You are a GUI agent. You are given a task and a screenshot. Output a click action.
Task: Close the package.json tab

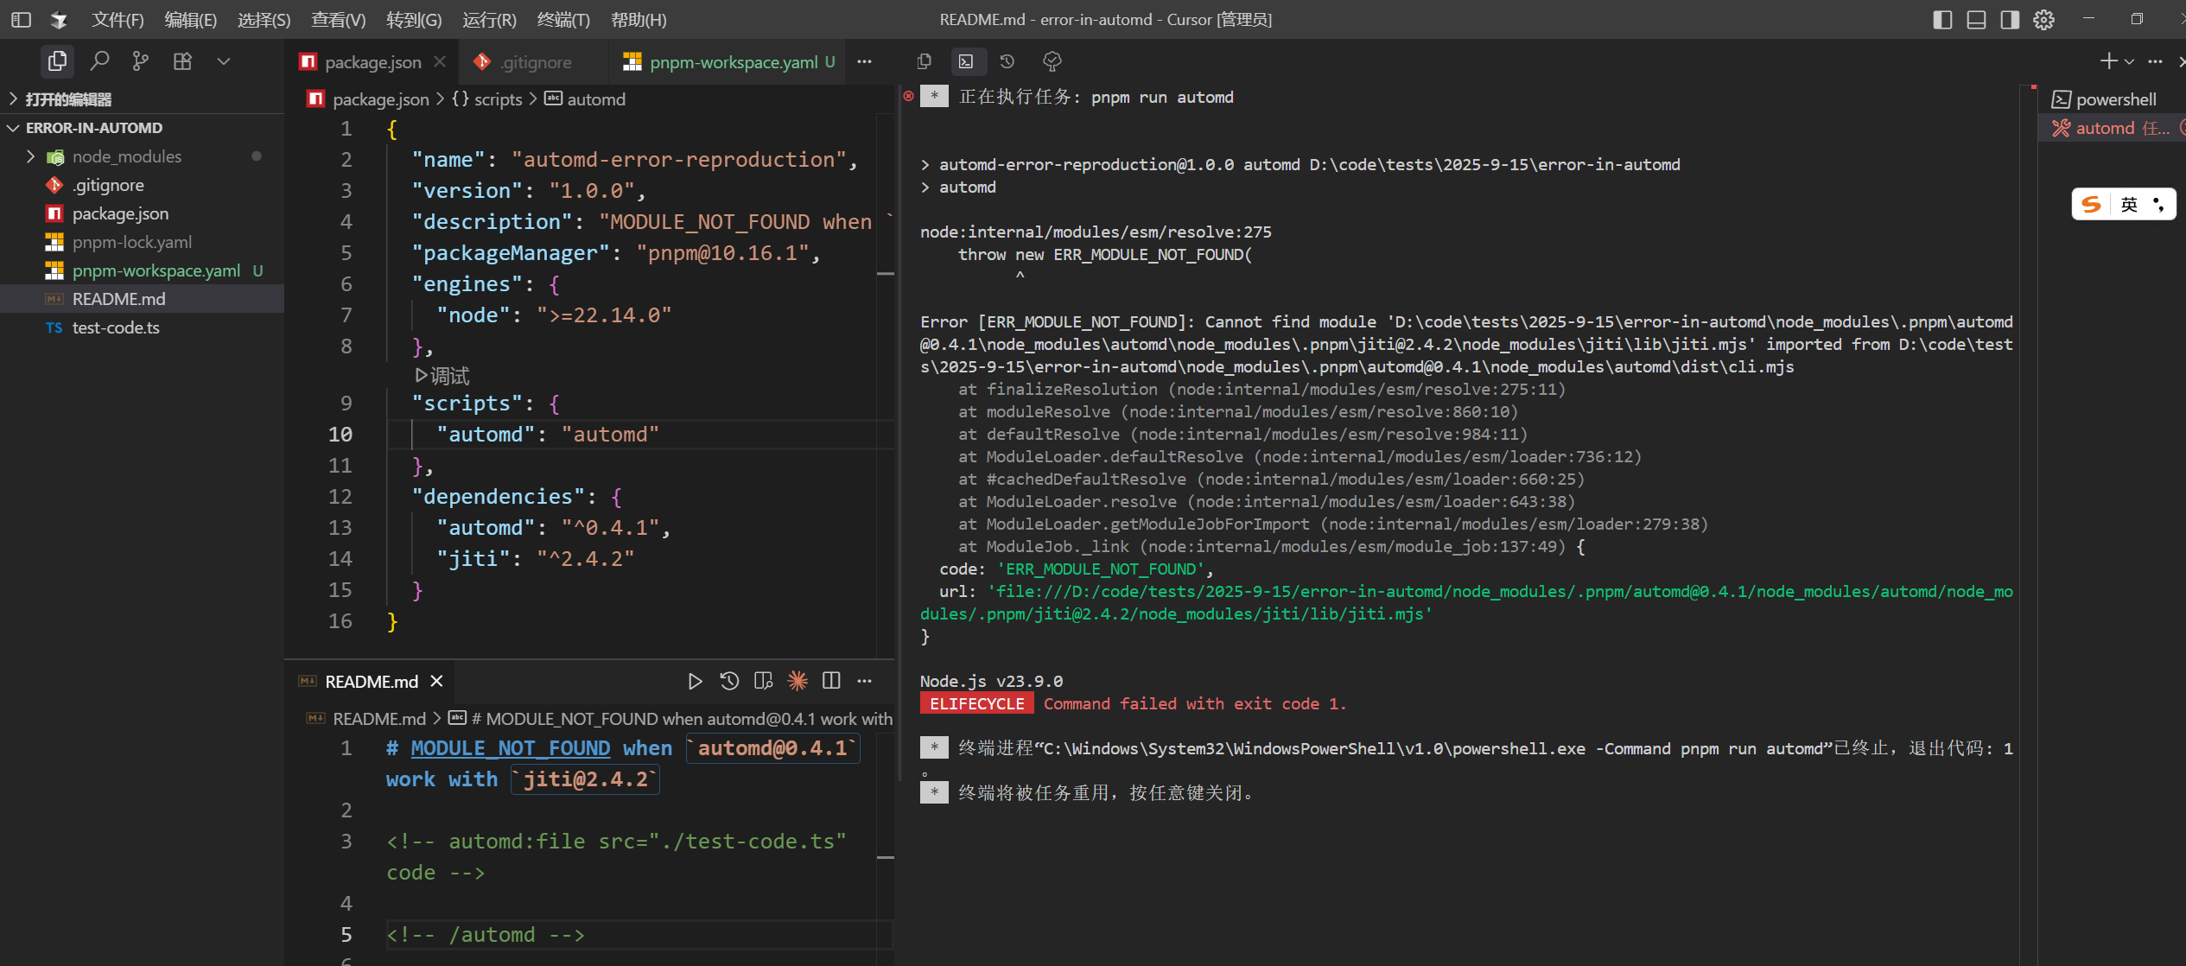[x=440, y=61]
